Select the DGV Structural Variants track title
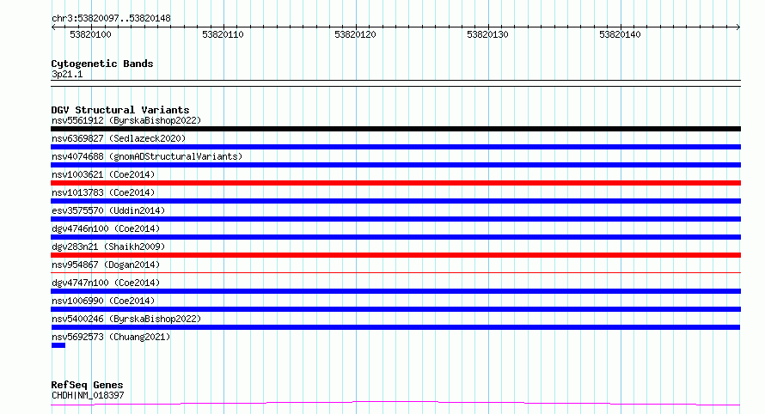The image size is (765, 414). (120, 110)
